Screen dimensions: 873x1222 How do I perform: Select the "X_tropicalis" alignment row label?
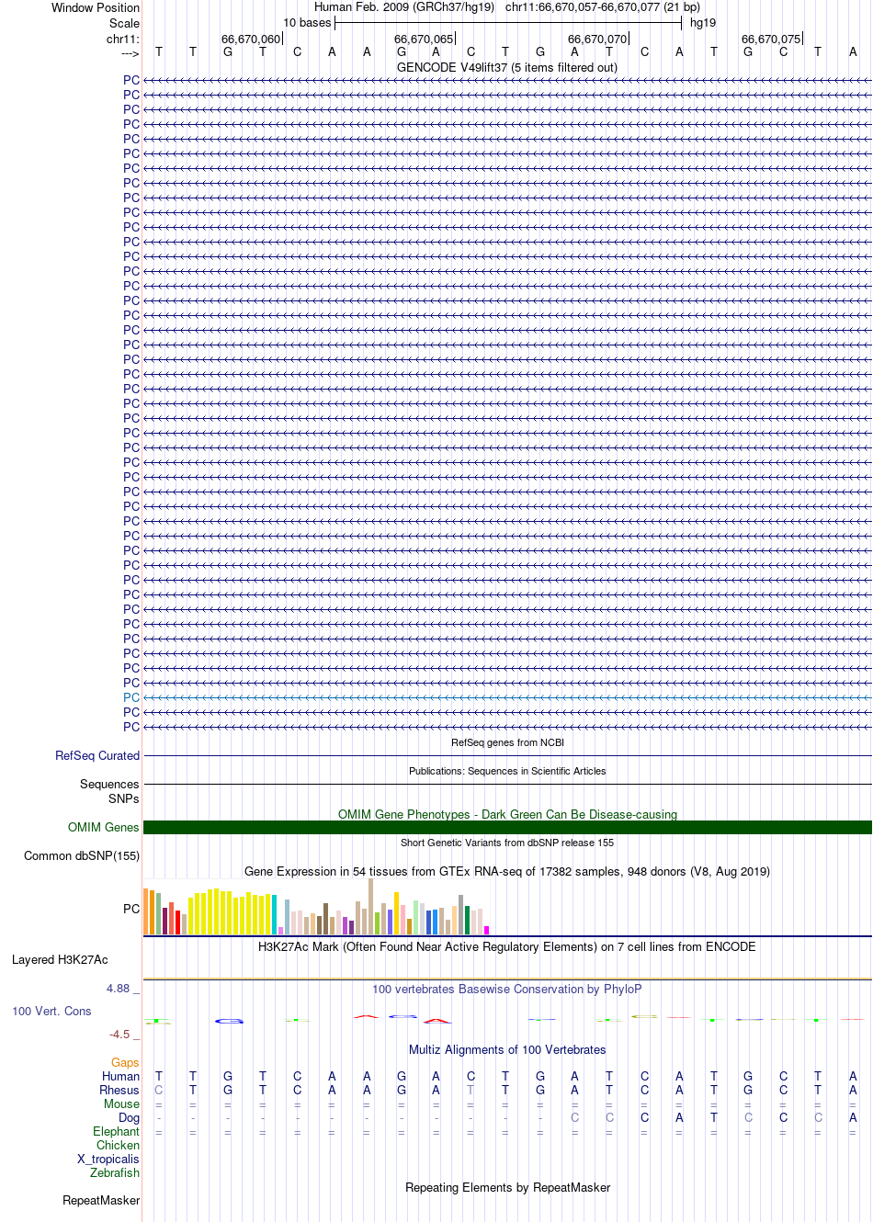(108, 1159)
